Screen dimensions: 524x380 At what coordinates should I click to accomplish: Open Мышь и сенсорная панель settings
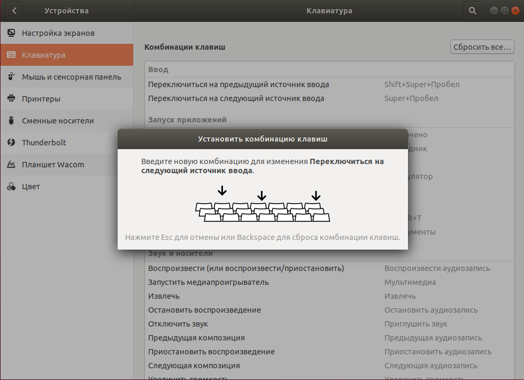(x=71, y=77)
